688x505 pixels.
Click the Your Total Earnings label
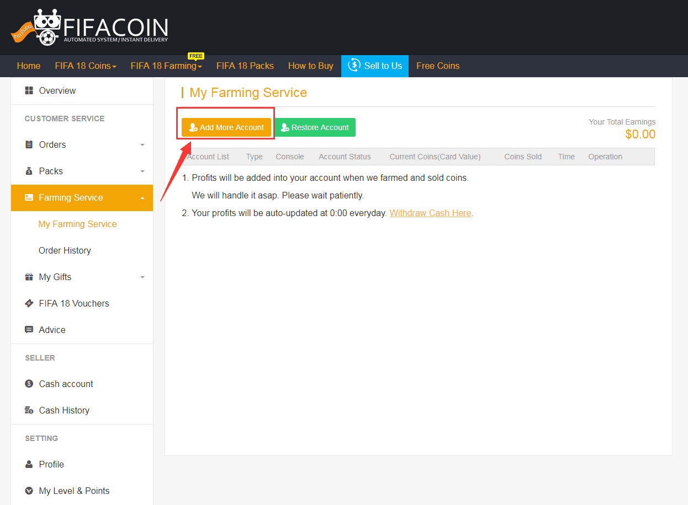[622, 122]
